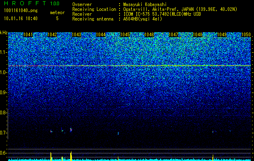
Task: Click the meteor count value 5
Action: [x=57, y=19]
